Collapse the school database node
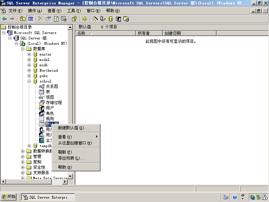 point(29,81)
